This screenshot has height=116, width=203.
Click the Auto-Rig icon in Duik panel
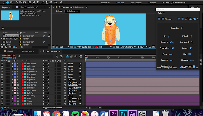[x=182, y=28]
